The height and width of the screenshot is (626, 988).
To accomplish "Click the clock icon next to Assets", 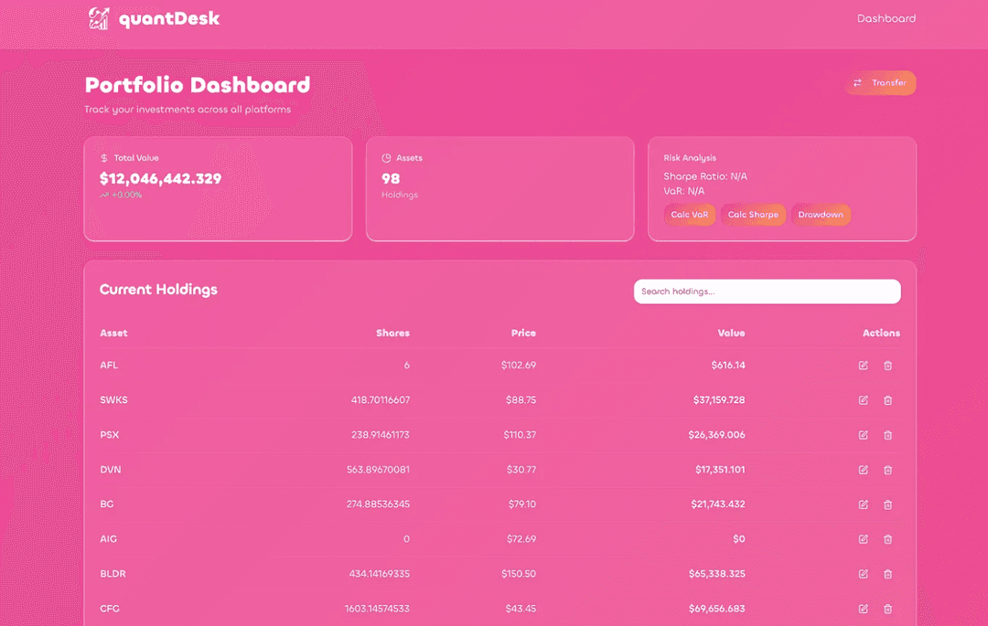I will [x=385, y=157].
